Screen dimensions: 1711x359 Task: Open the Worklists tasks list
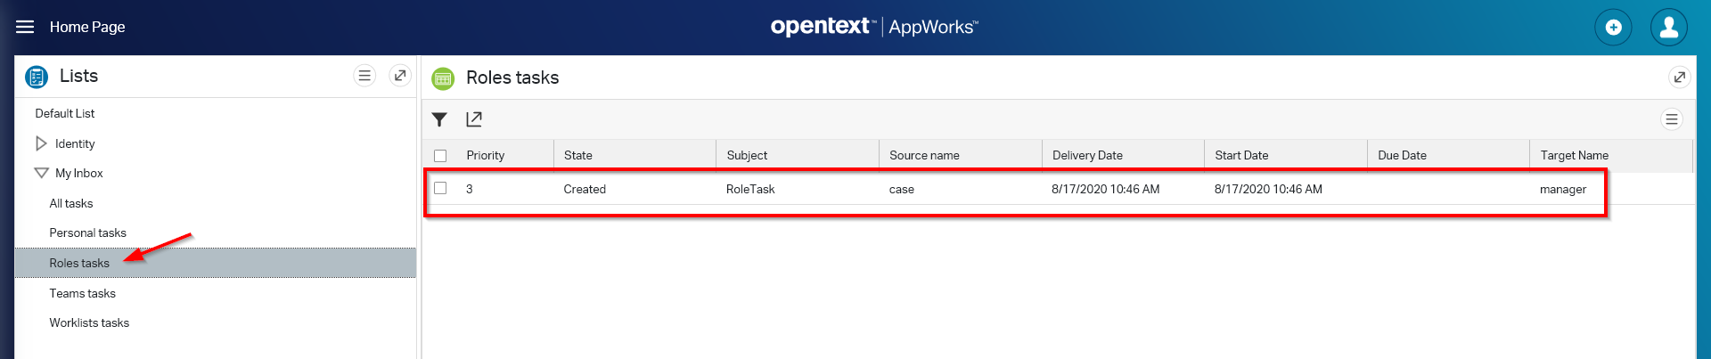click(89, 322)
